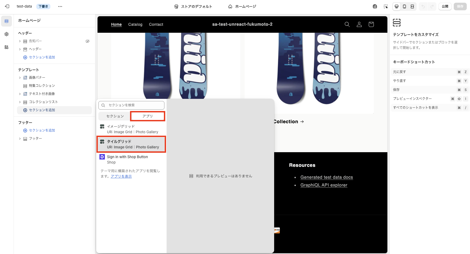The image size is (470, 254).
Task: Select the desktop preview toggle
Action: tap(396, 6)
